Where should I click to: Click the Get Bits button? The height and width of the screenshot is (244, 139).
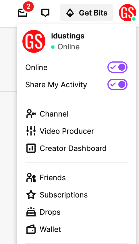coord(86,13)
